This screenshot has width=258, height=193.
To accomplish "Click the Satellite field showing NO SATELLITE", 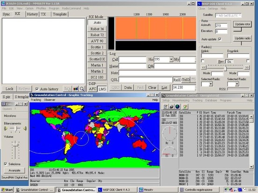I will coord(228,15).
